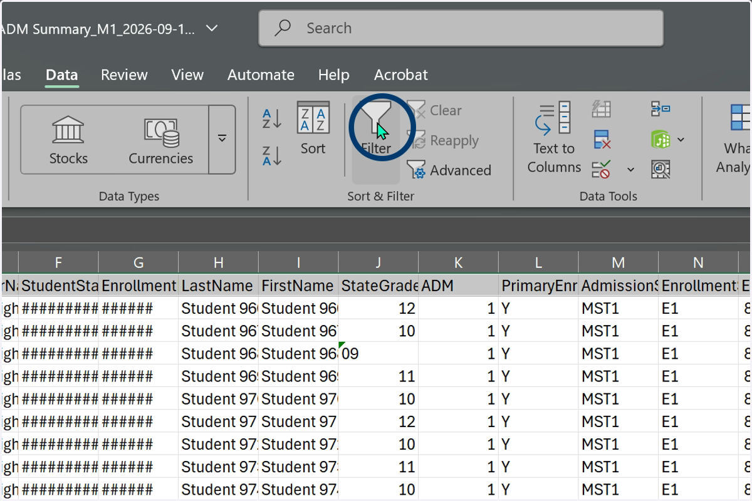Image resolution: width=752 pixels, height=501 pixels.
Task: Open Advanced filter options
Action: point(449,170)
